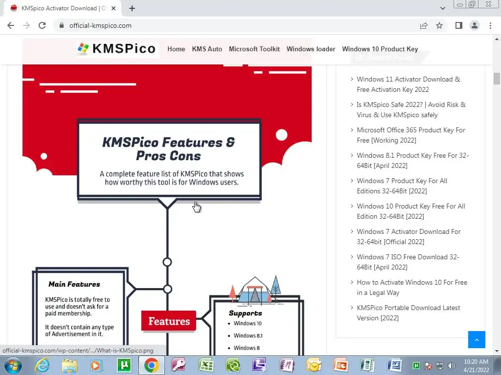The height and width of the screenshot is (375, 501).
Task: Bookmark this page with the star icon
Action: (439, 25)
